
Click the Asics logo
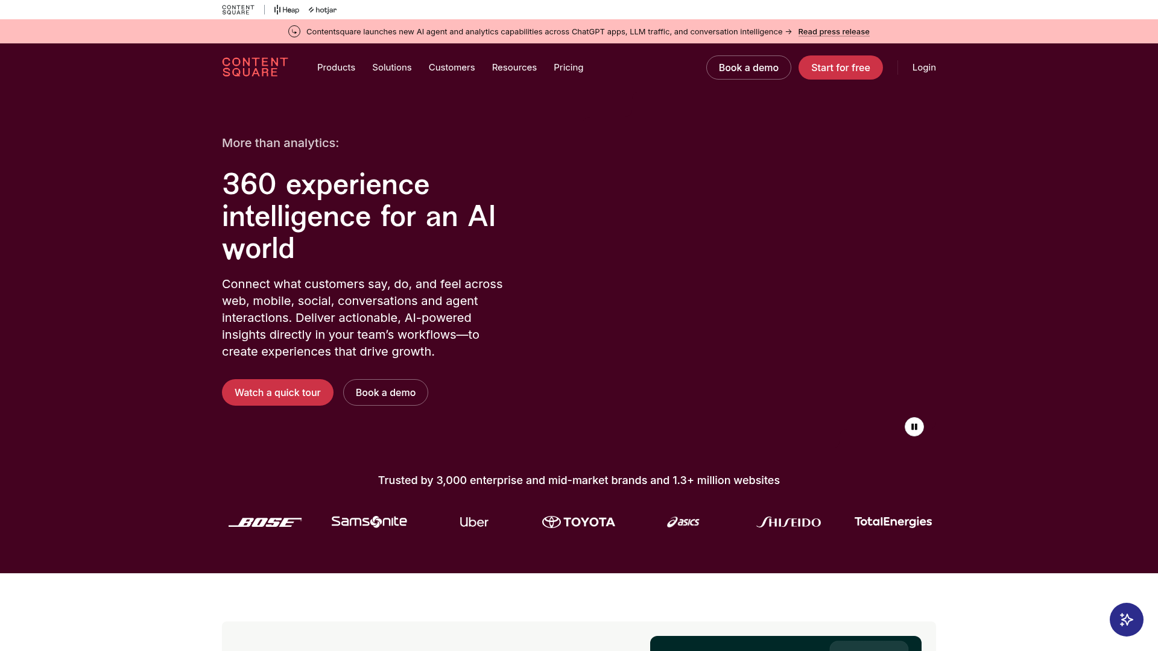(x=683, y=522)
